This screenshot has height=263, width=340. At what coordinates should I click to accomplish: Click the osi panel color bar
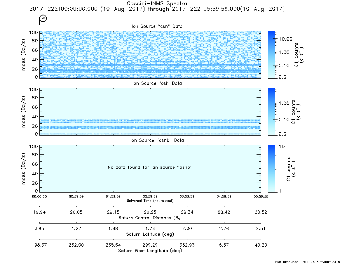(271, 111)
